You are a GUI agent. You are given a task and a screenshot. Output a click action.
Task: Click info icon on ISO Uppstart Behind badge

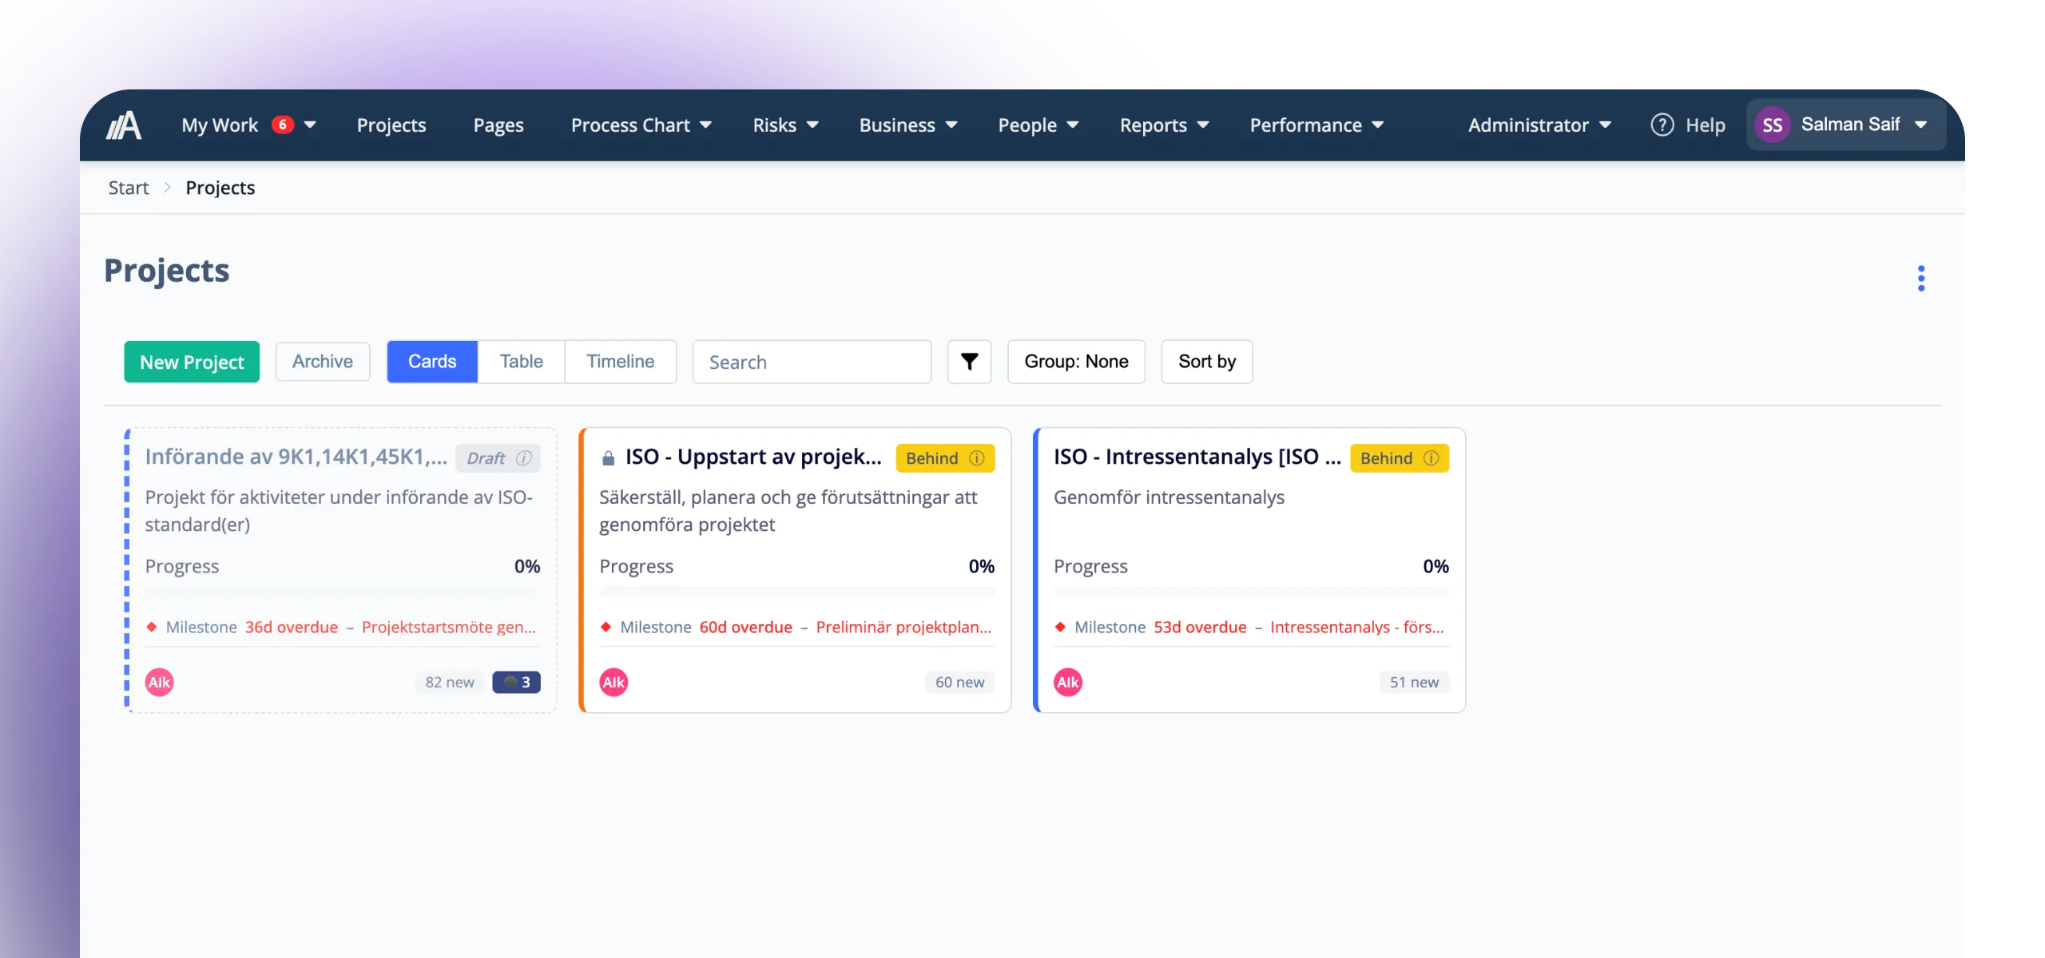pos(977,458)
